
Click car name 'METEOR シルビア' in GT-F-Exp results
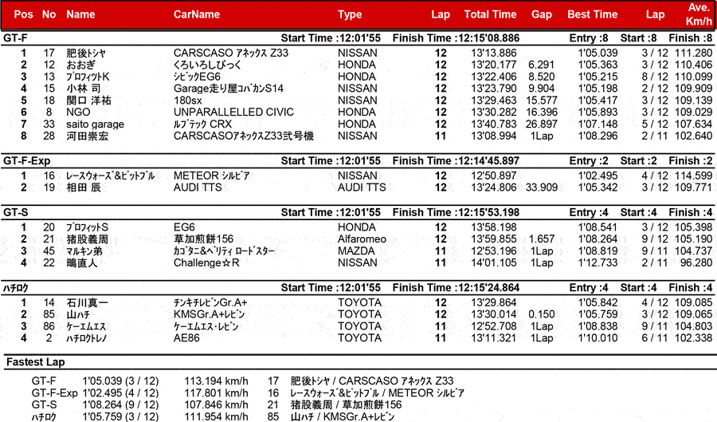212,176
